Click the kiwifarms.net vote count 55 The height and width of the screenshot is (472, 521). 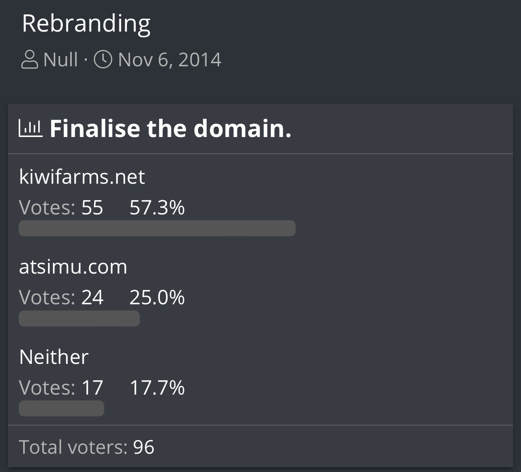pos(92,207)
